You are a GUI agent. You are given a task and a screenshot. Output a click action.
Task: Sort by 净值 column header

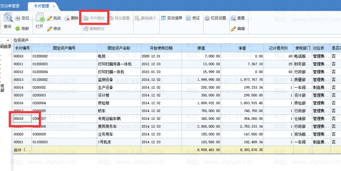point(242,48)
